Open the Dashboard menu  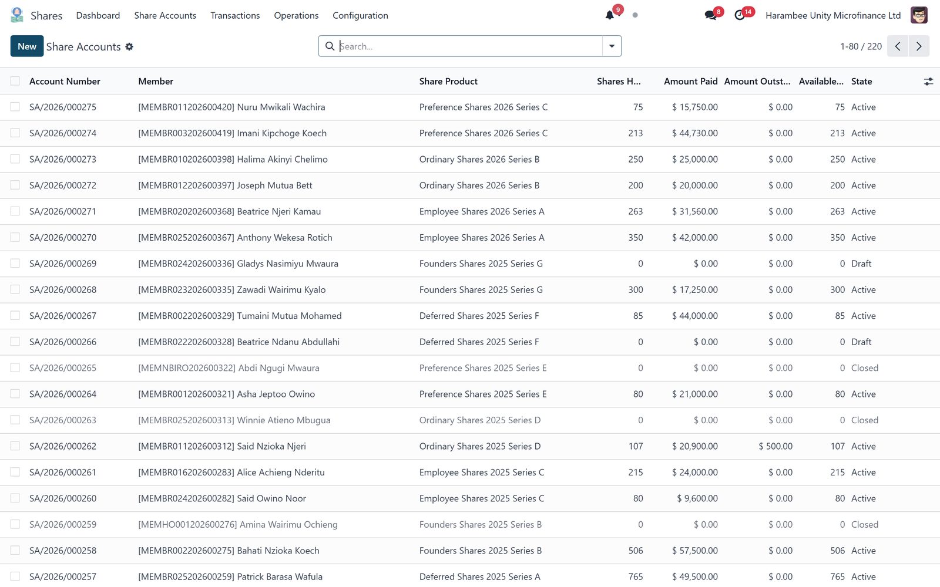pyautogui.click(x=98, y=15)
